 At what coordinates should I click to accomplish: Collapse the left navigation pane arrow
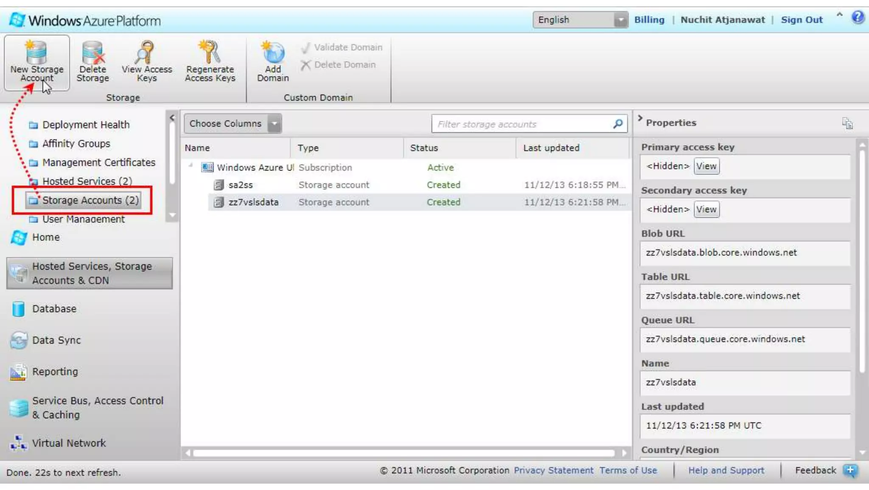pos(172,118)
